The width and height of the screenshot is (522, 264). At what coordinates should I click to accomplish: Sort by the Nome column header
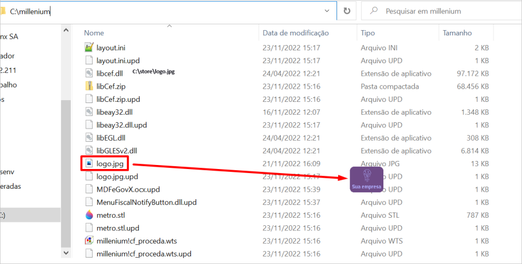click(94, 32)
